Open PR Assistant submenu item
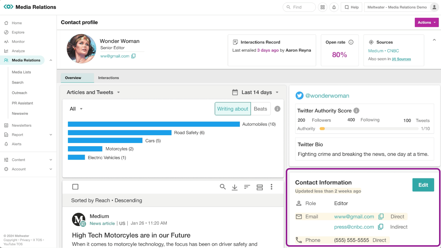The height and width of the screenshot is (248, 441). coord(22,103)
